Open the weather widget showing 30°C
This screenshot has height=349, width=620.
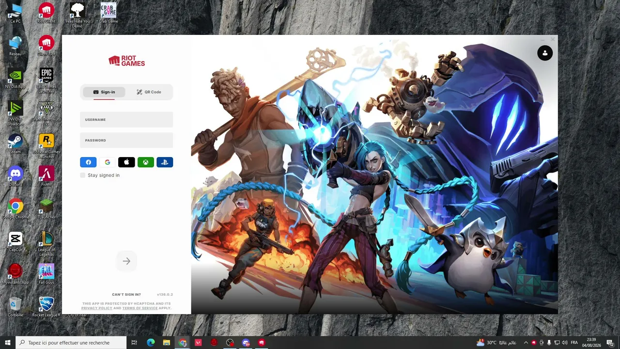tap(496, 343)
